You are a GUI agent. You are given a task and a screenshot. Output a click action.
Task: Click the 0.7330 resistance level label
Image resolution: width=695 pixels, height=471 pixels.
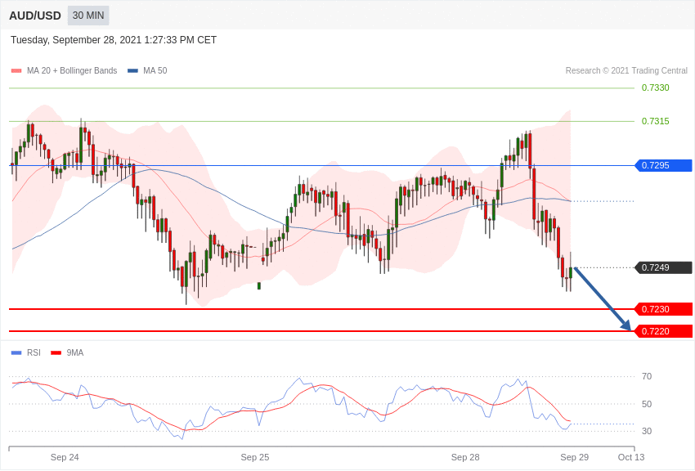pyautogui.click(x=655, y=87)
